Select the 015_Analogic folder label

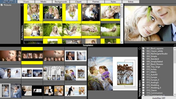[x=153, y=82]
